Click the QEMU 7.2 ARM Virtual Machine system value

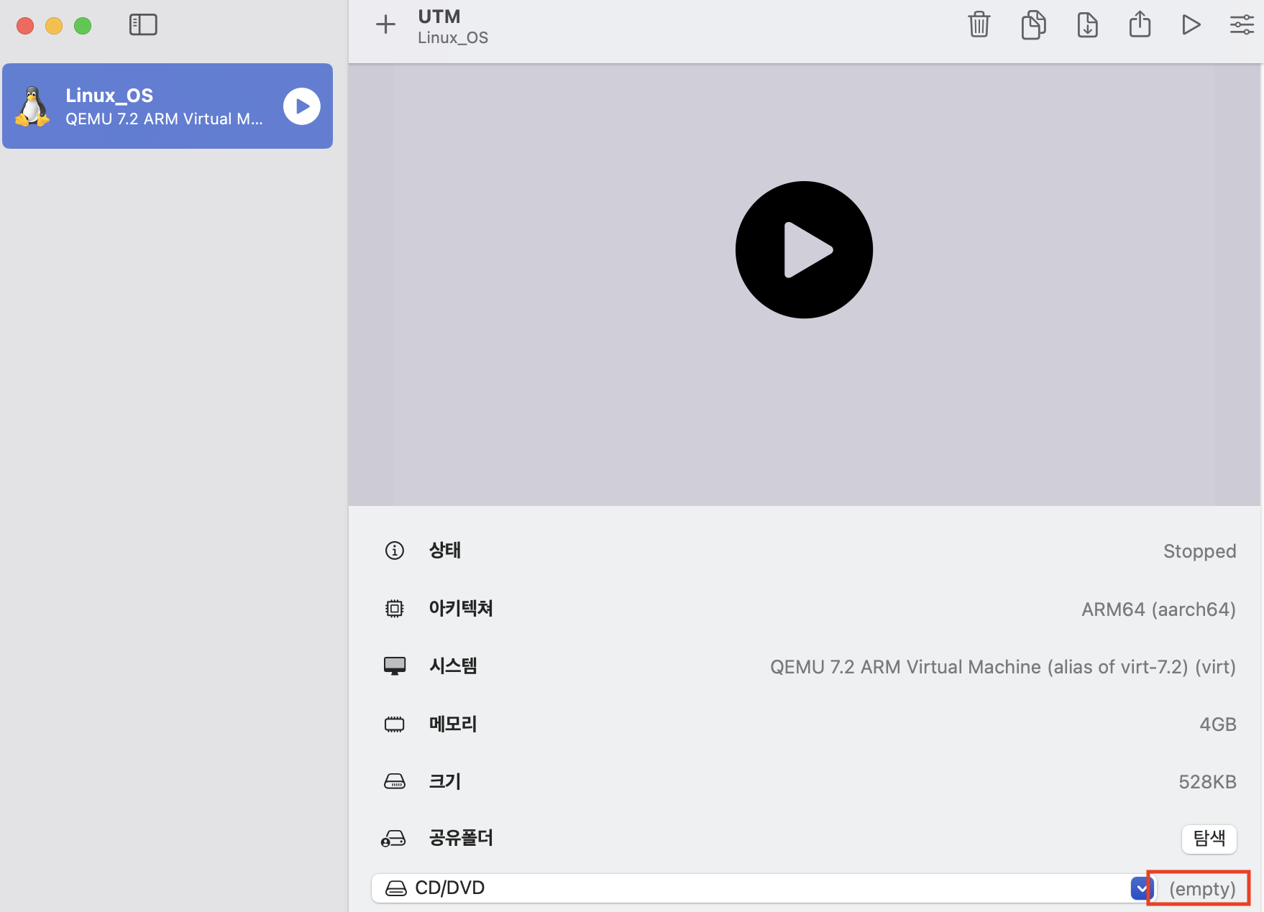click(1003, 667)
